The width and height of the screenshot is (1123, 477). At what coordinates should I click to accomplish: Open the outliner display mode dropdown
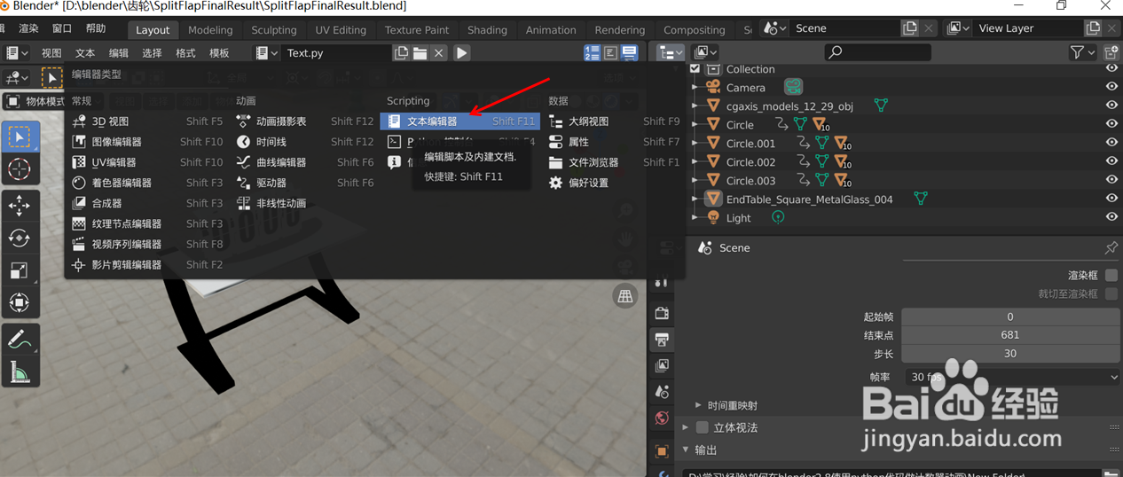pos(706,53)
